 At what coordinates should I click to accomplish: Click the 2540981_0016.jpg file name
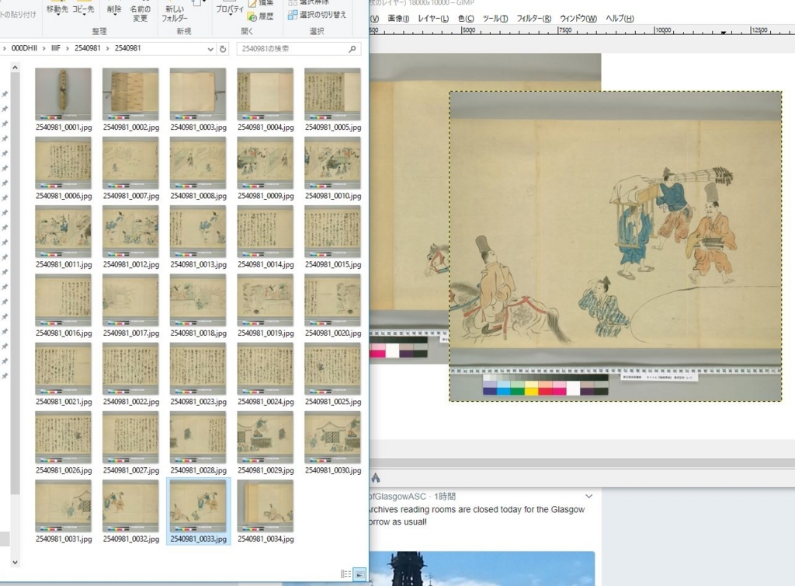coord(64,333)
